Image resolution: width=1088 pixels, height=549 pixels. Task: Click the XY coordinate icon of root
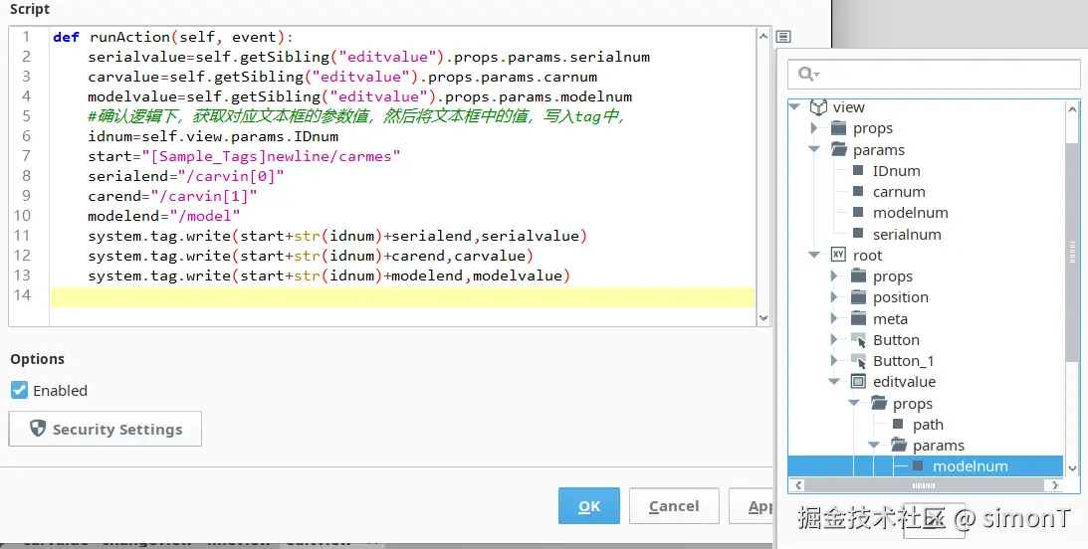coord(838,255)
